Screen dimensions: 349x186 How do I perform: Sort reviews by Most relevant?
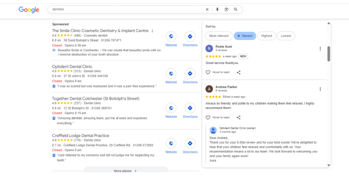(x=219, y=36)
